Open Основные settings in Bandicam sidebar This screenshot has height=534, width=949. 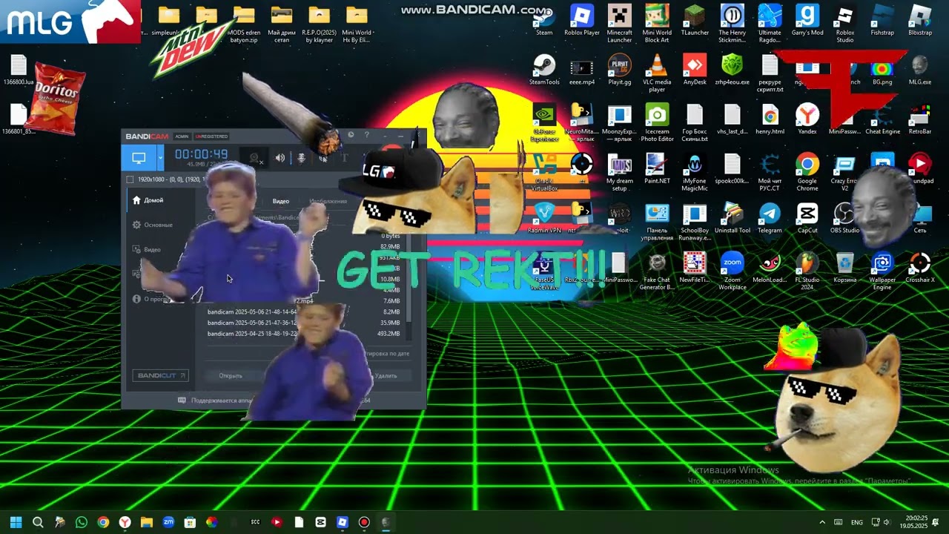(153, 225)
